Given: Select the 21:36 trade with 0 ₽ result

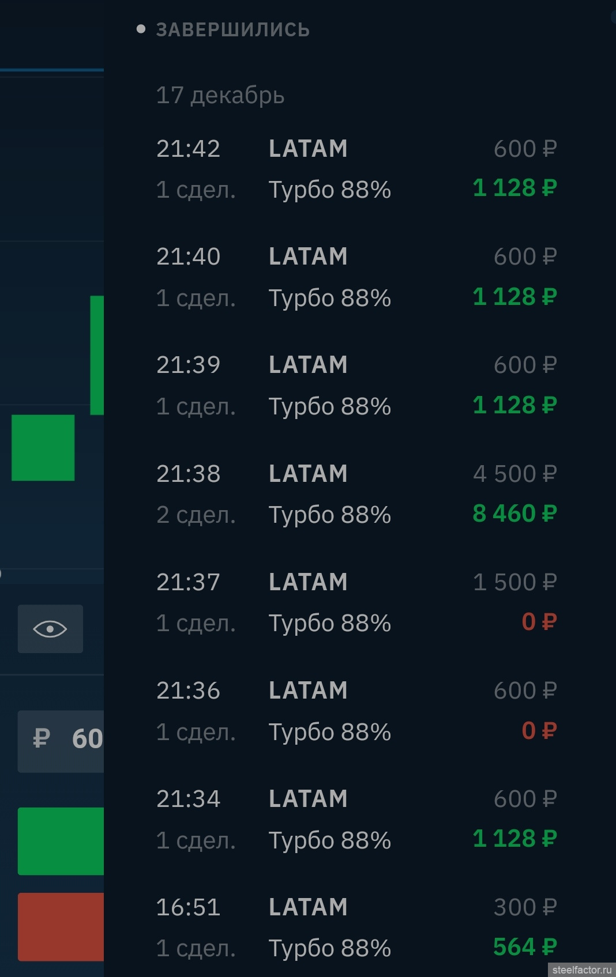Looking at the screenshot, I should pyautogui.click(x=356, y=711).
